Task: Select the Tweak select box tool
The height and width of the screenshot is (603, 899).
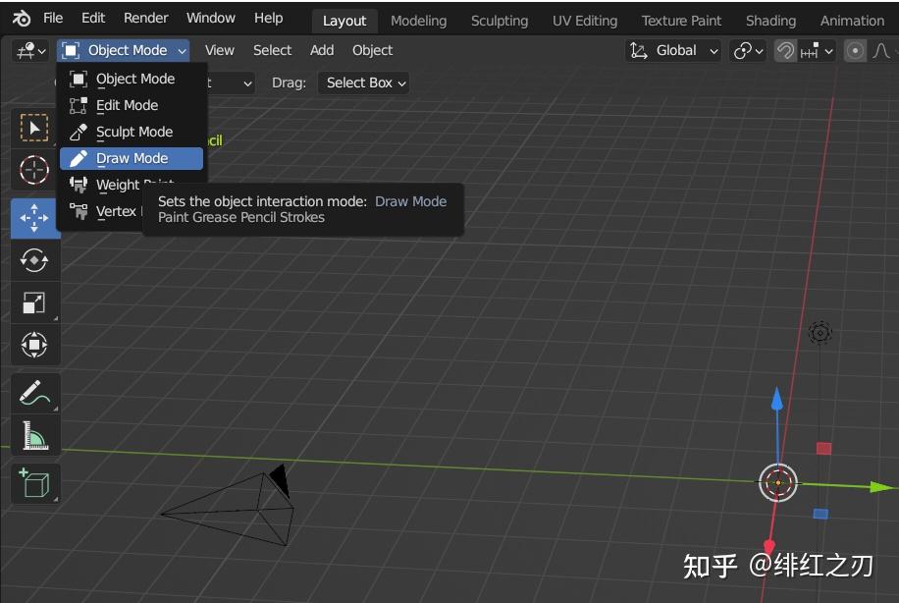Action: click(x=34, y=128)
